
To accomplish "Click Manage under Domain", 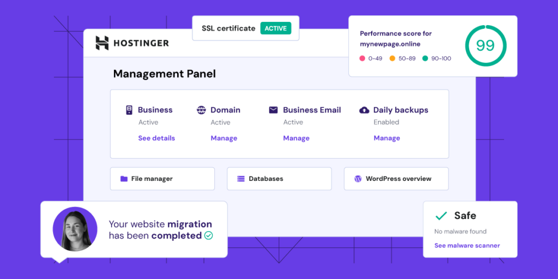I will (224, 138).
